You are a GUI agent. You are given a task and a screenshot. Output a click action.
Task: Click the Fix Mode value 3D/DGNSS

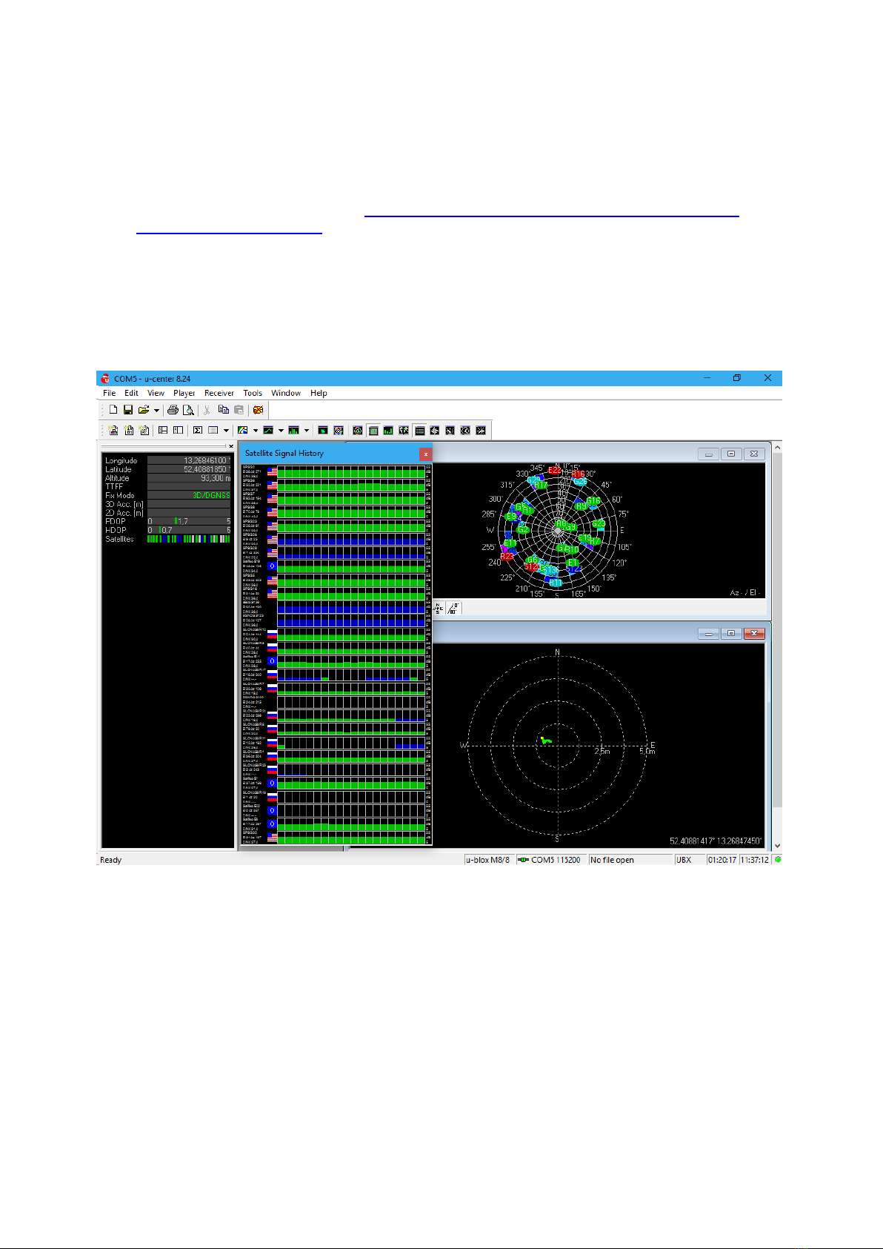point(189,495)
